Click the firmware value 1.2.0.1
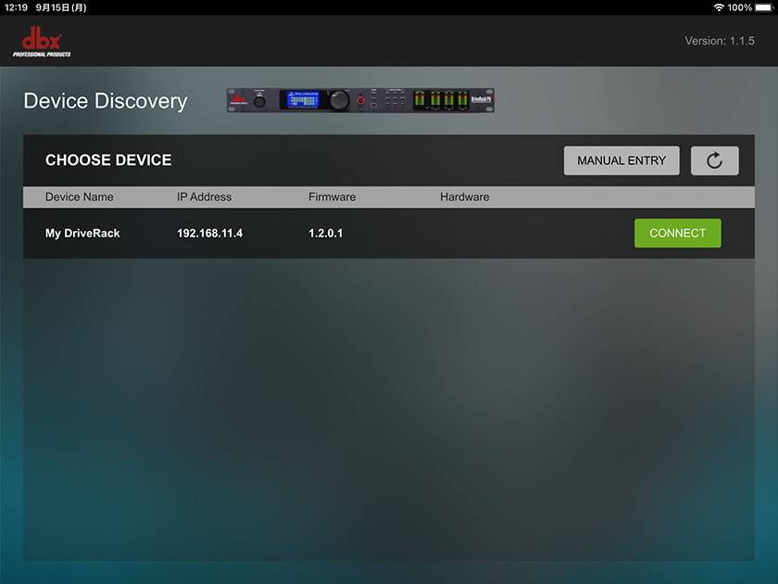The height and width of the screenshot is (584, 778). pyautogui.click(x=325, y=233)
